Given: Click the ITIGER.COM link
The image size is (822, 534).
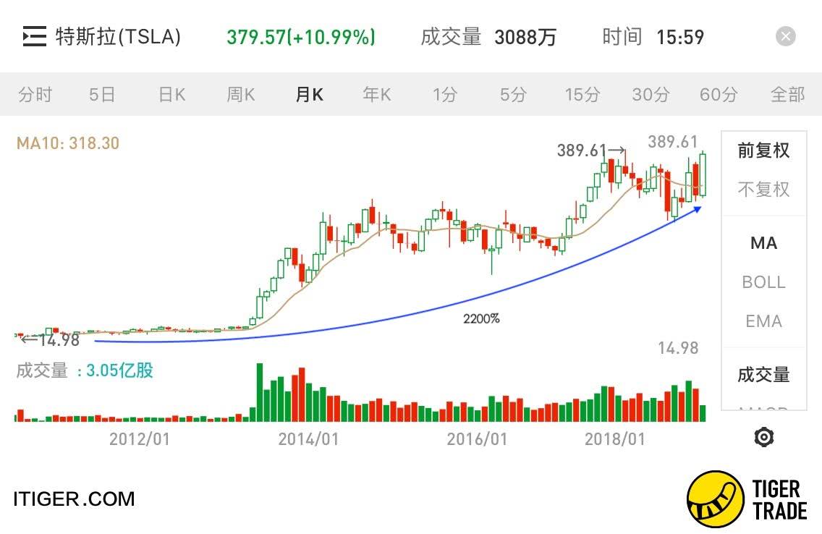Looking at the screenshot, I should click(x=75, y=499).
